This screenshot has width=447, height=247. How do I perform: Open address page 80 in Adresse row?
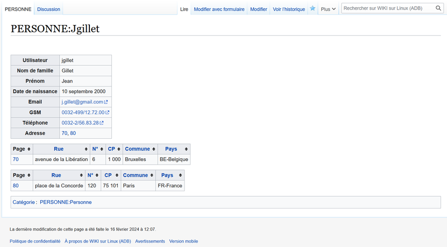point(73,133)
